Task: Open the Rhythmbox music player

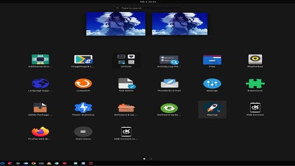Action: 255,61
